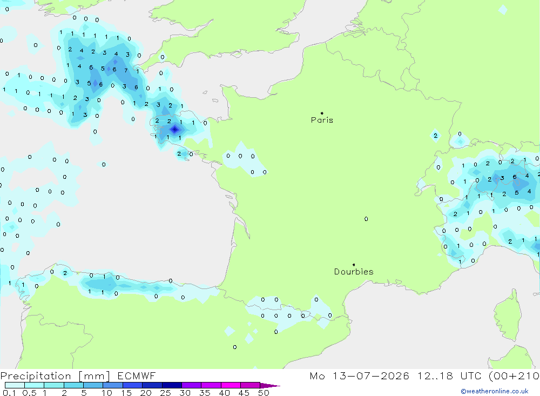Click the '(00+210' forecast offset text
Image resolution: width=540 pixels, height=396 pixels.
514,375
